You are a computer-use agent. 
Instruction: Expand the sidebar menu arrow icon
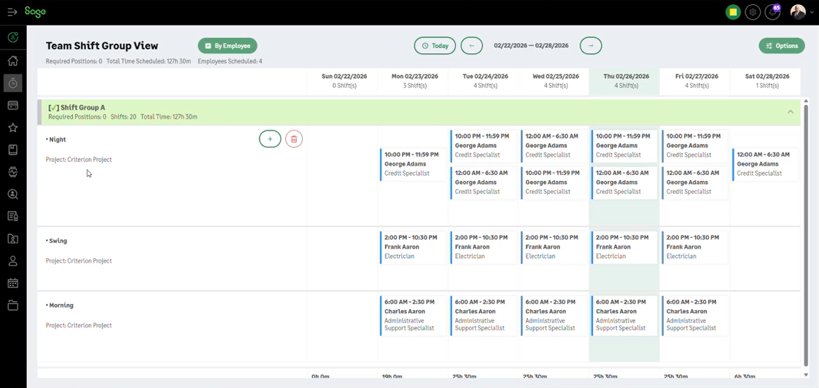(x=12, y=12)
